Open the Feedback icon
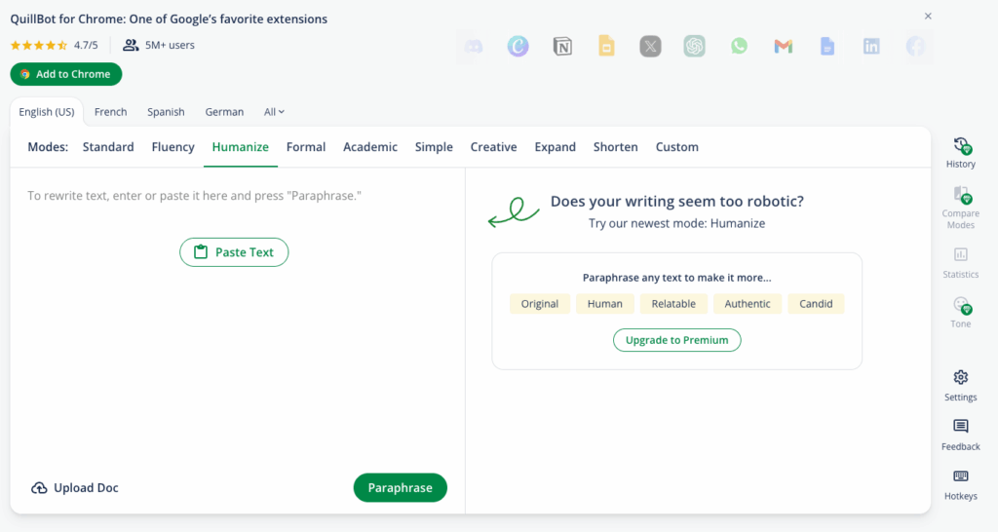 point(960,427)
